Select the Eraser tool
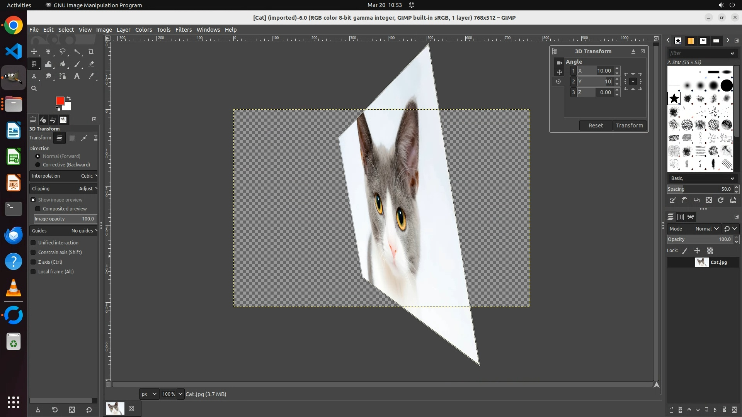Image resolution: width=742 pixels, height=417 pixels. pyautogui.click(x=91, y=64)
